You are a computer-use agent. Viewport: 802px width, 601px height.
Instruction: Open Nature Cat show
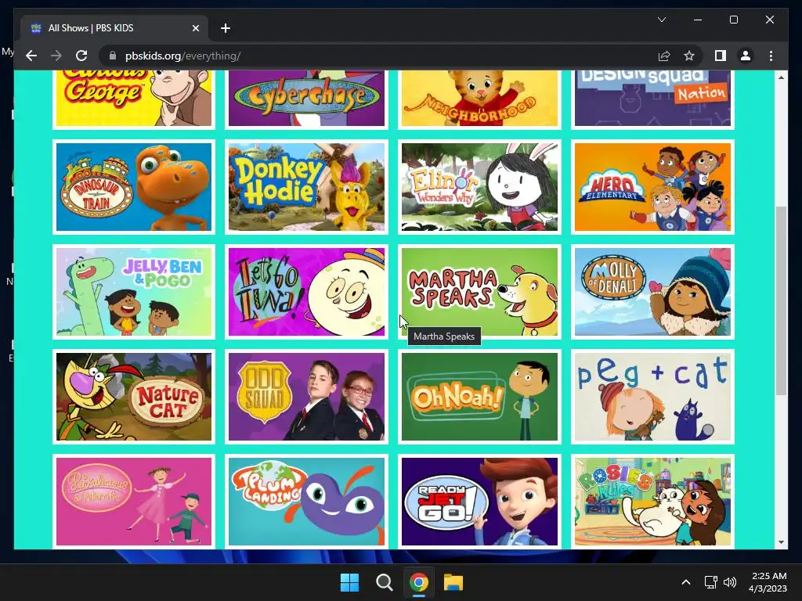click(x=133, y=397)
